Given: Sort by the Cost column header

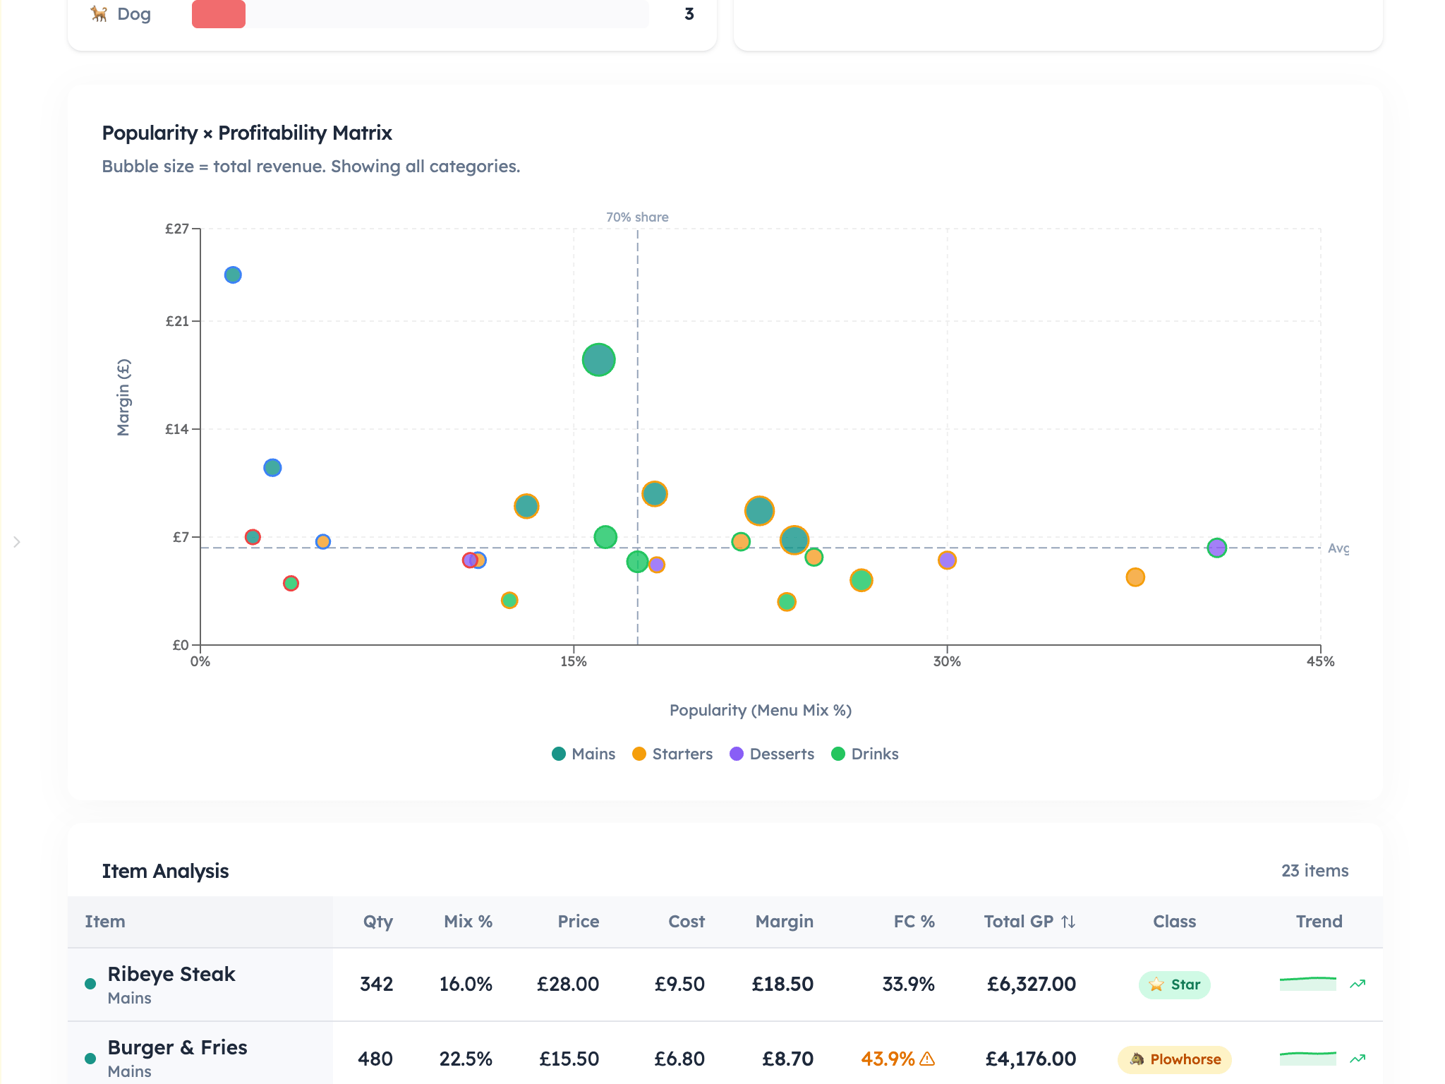Looking at the screenshot, I should pyautogui.click(x=687, y=922).
